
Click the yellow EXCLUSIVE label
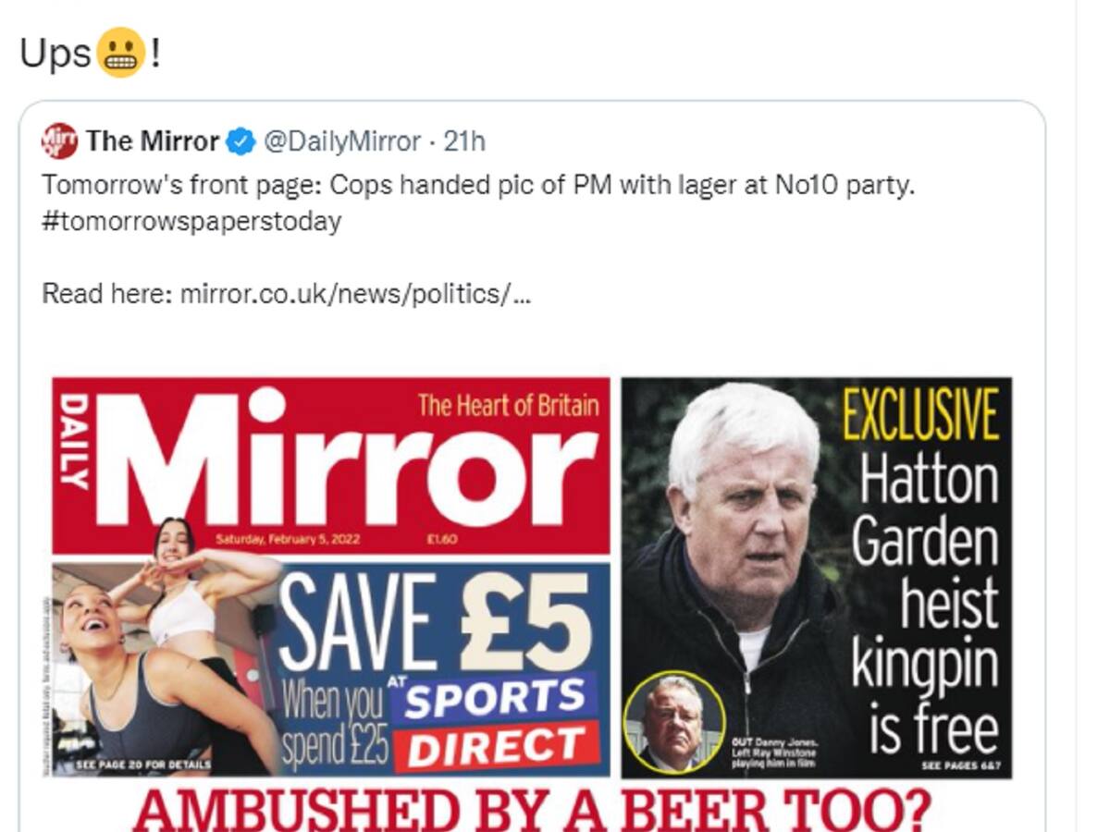(920, 417)
